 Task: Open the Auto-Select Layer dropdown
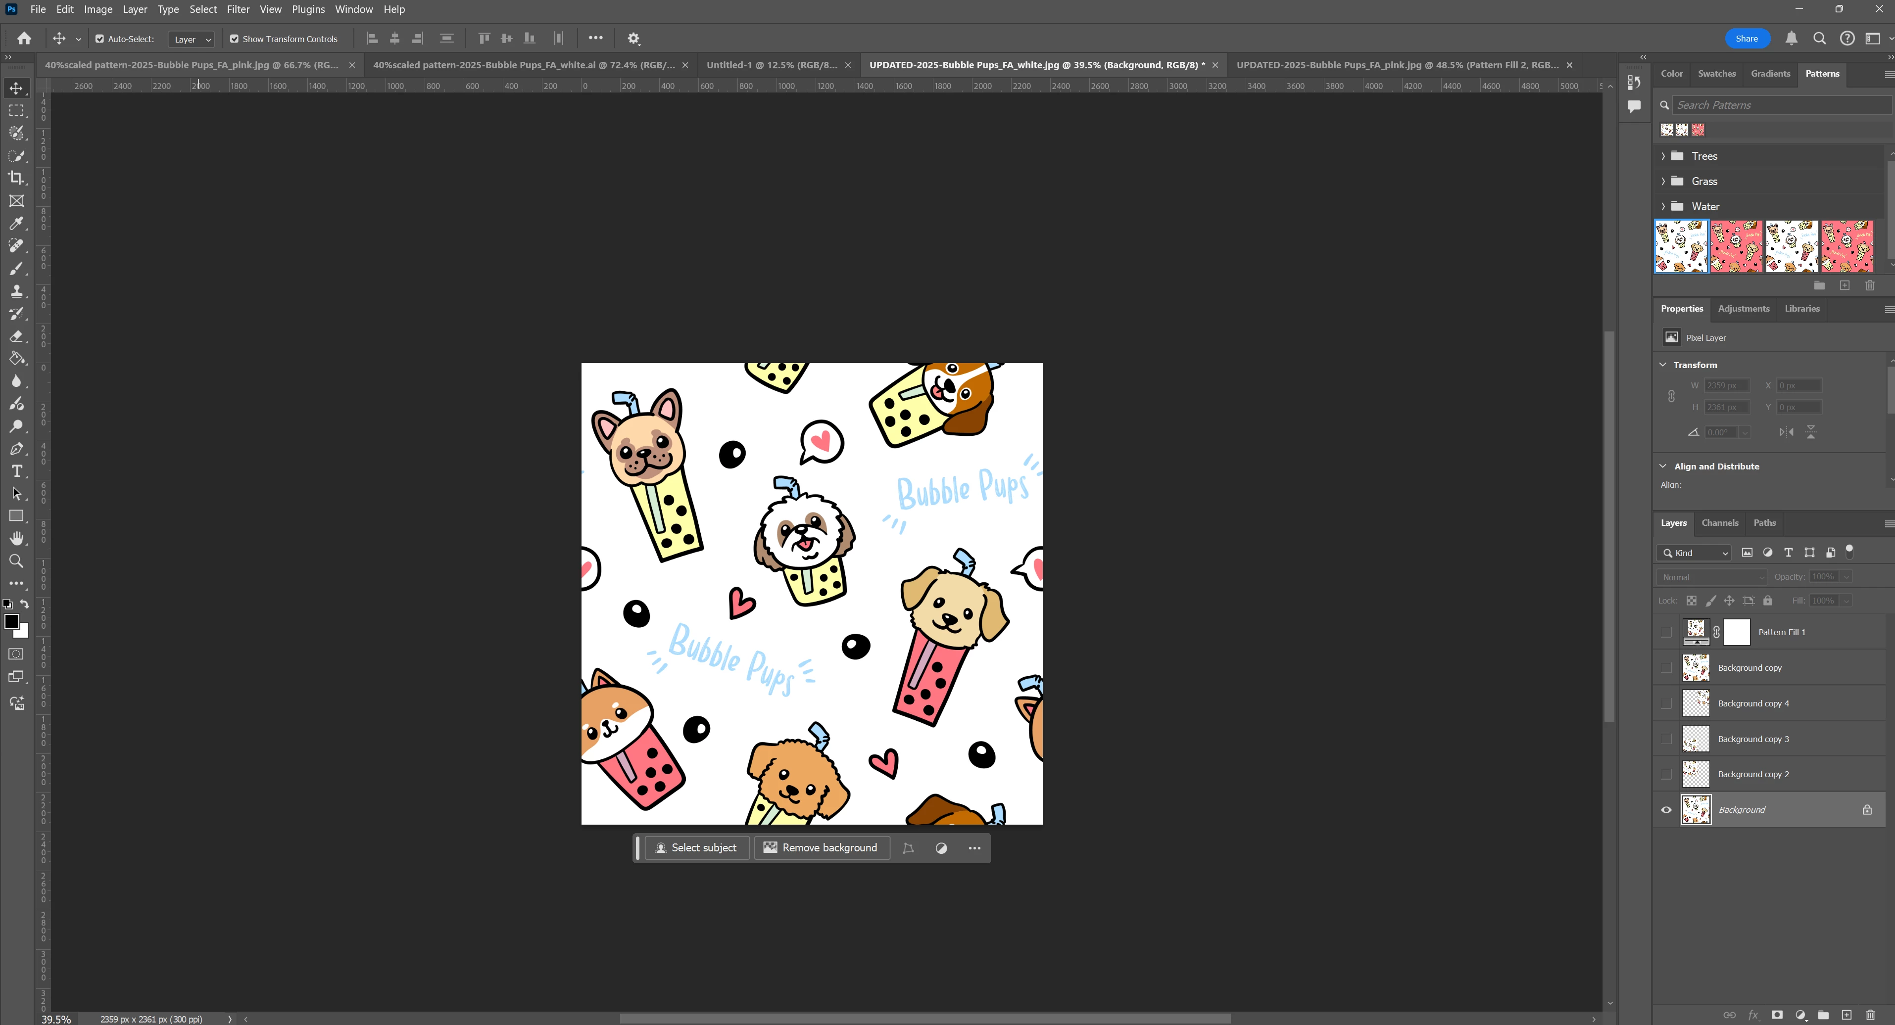(x=191, y=40)
